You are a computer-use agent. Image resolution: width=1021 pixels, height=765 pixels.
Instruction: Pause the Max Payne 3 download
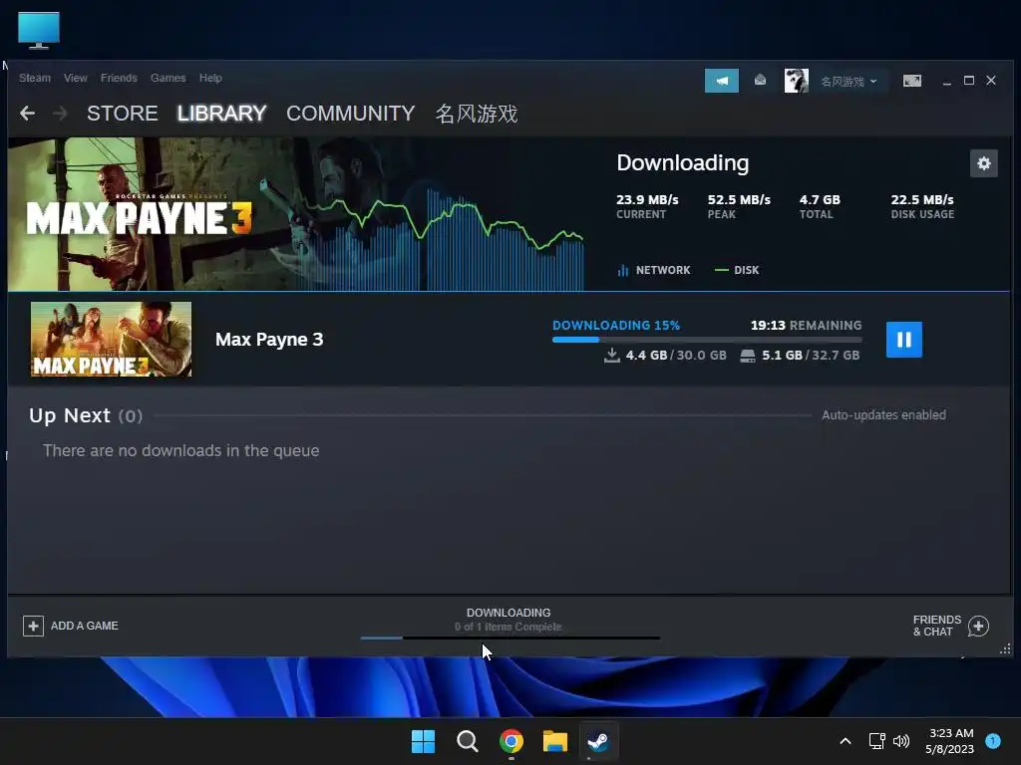coord(903,340)
